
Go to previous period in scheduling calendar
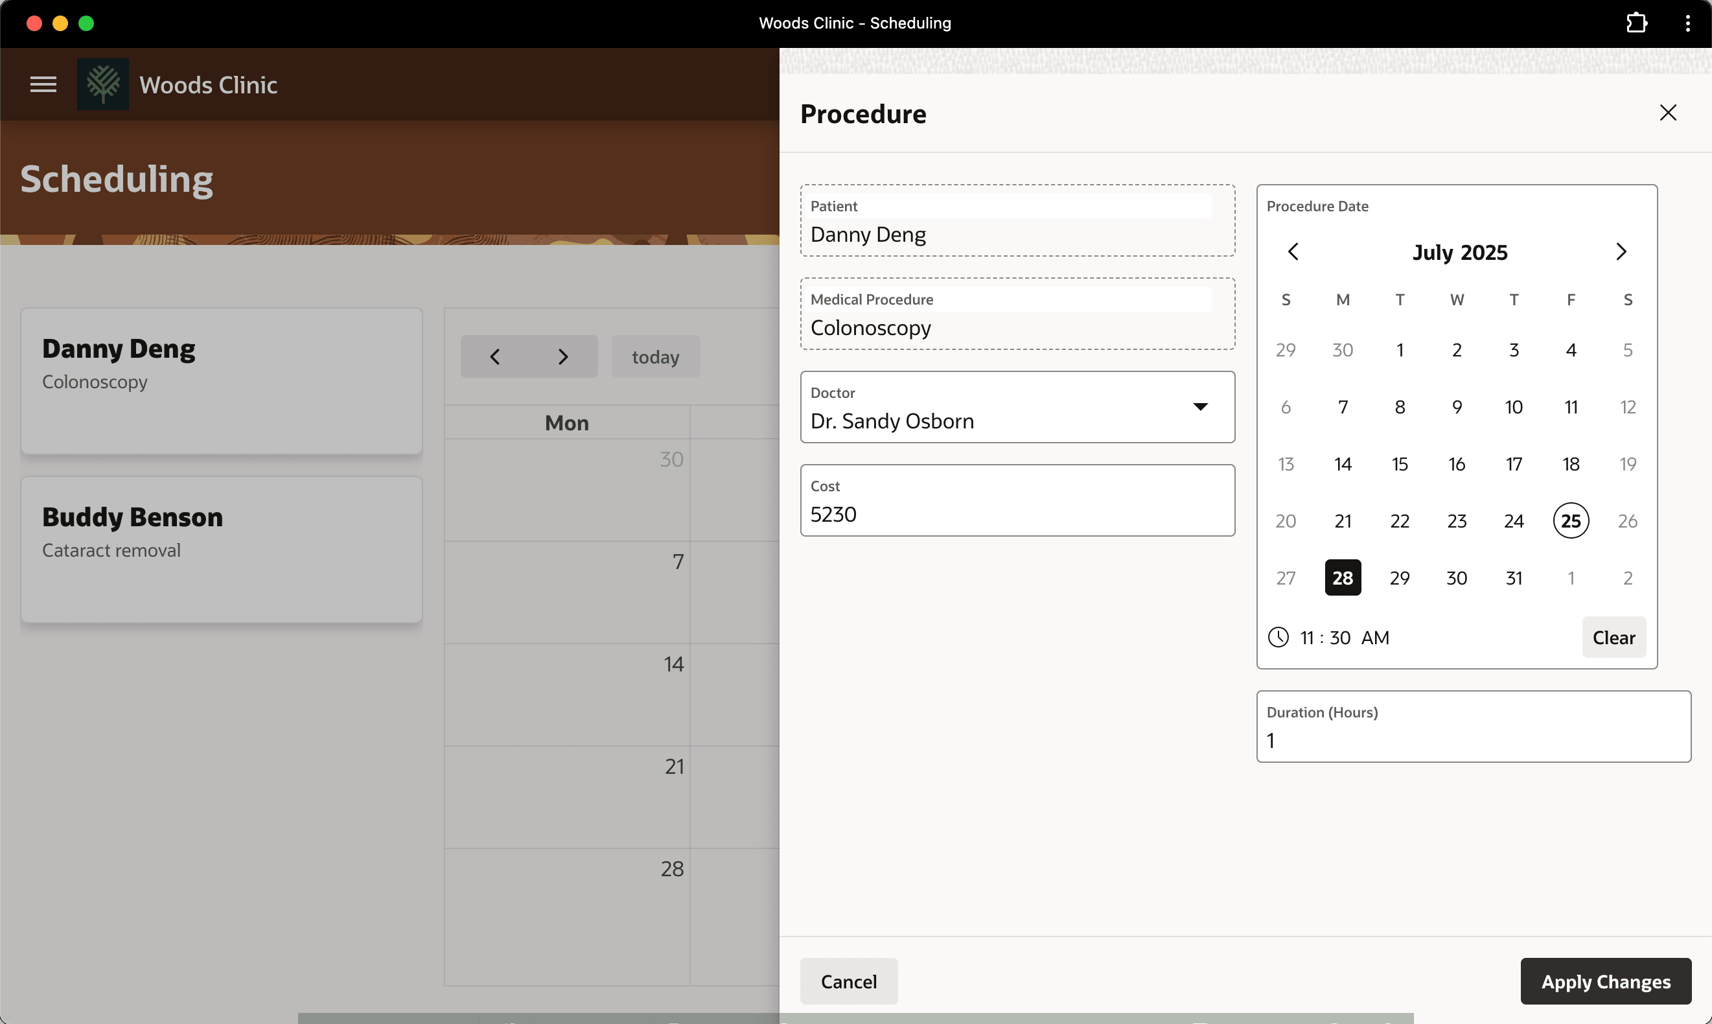(494, 356)
